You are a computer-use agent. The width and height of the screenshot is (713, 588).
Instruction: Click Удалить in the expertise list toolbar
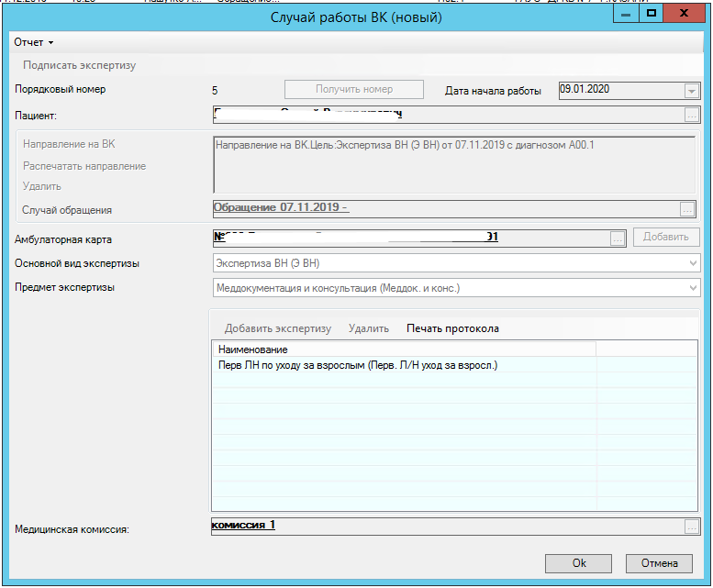(368, 328)
